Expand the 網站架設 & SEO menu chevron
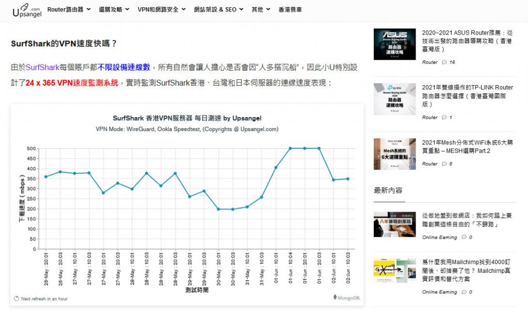The width and height of the screenshot is (528, 312). (241, 9)
